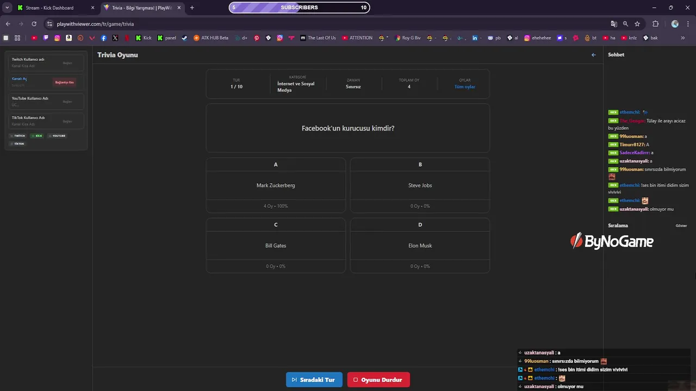Open the Steam bookmark icon
The image size is (696, 391).
pyautogui.click(x=184, y=38)
